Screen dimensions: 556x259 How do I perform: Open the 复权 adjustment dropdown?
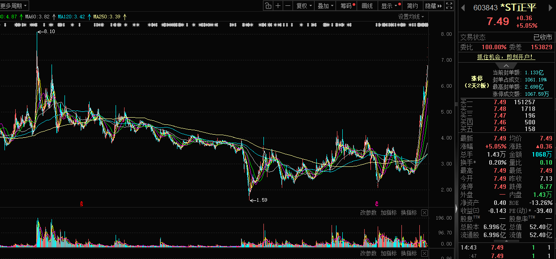(x=304, y=6)
